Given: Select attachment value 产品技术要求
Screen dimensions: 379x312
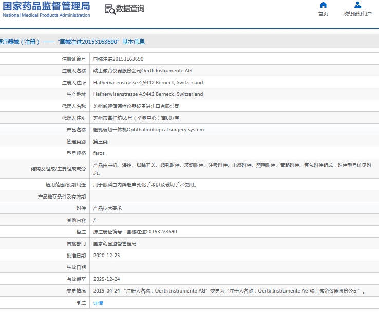Looking at the screenshot, I should [107, 208].
